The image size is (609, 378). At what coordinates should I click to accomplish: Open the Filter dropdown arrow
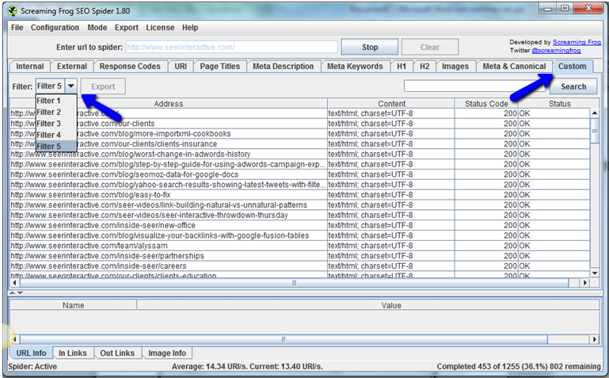[x=70, y=86]
